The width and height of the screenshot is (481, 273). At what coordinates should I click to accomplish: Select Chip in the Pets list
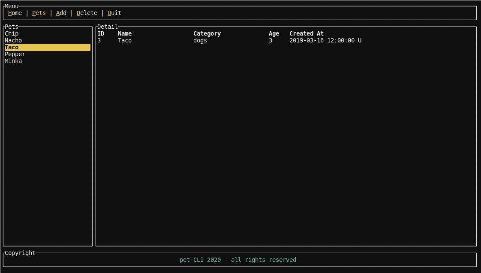click(x=12, y=33)
